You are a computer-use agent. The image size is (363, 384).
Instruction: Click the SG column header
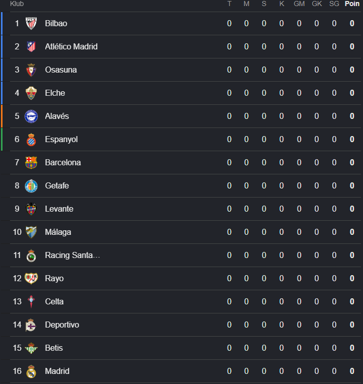[x=334, y=4]
